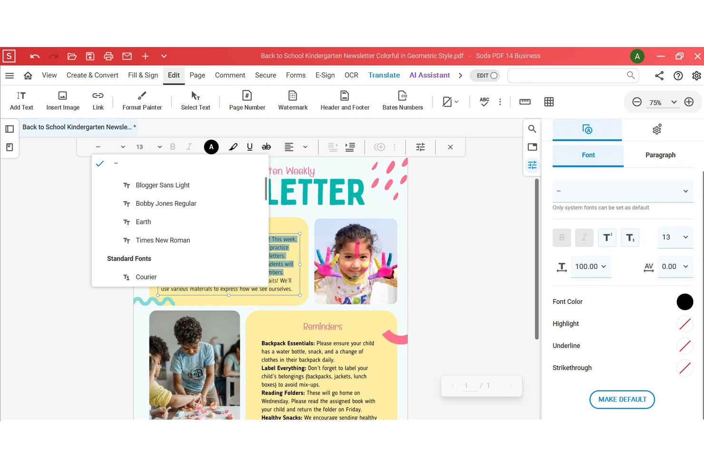The height and width of the screenshot is (469, 704).
Task: Activate Format Painter
Action: (x=142, y=101)
